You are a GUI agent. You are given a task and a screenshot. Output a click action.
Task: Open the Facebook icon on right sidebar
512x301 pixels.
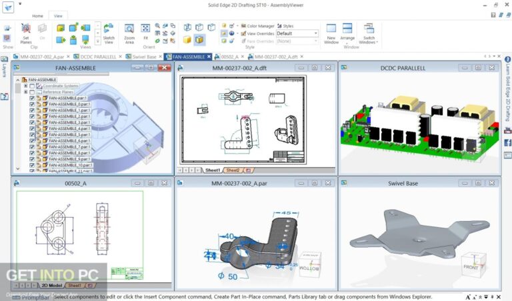point(507,143)
